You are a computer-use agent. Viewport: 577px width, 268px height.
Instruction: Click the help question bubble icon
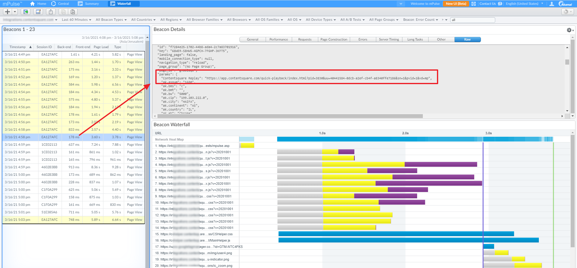tap(500, 4)
